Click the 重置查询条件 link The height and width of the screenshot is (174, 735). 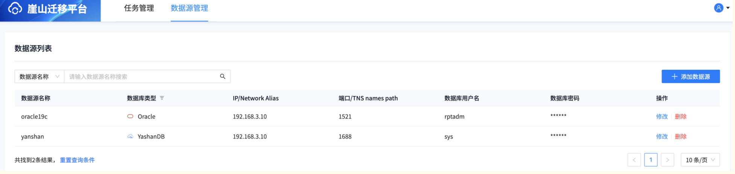coord(77,160)
